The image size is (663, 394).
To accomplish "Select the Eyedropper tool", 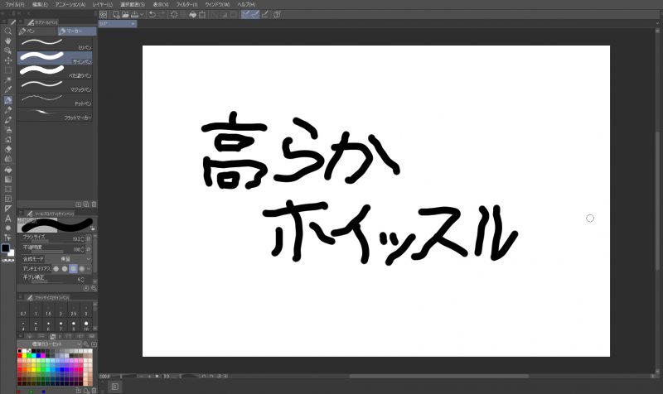I will 7,89.
